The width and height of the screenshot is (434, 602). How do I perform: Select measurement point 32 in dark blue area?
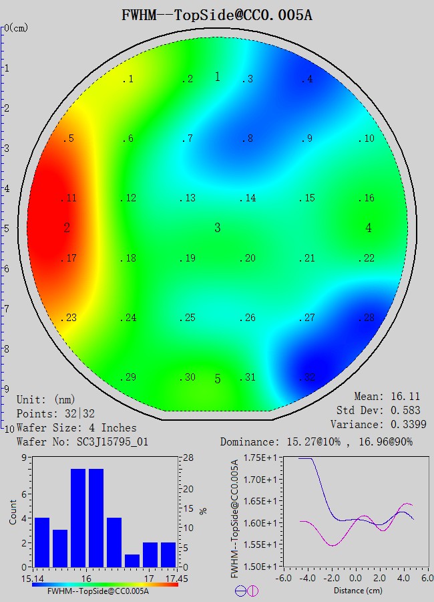[306, 378]
